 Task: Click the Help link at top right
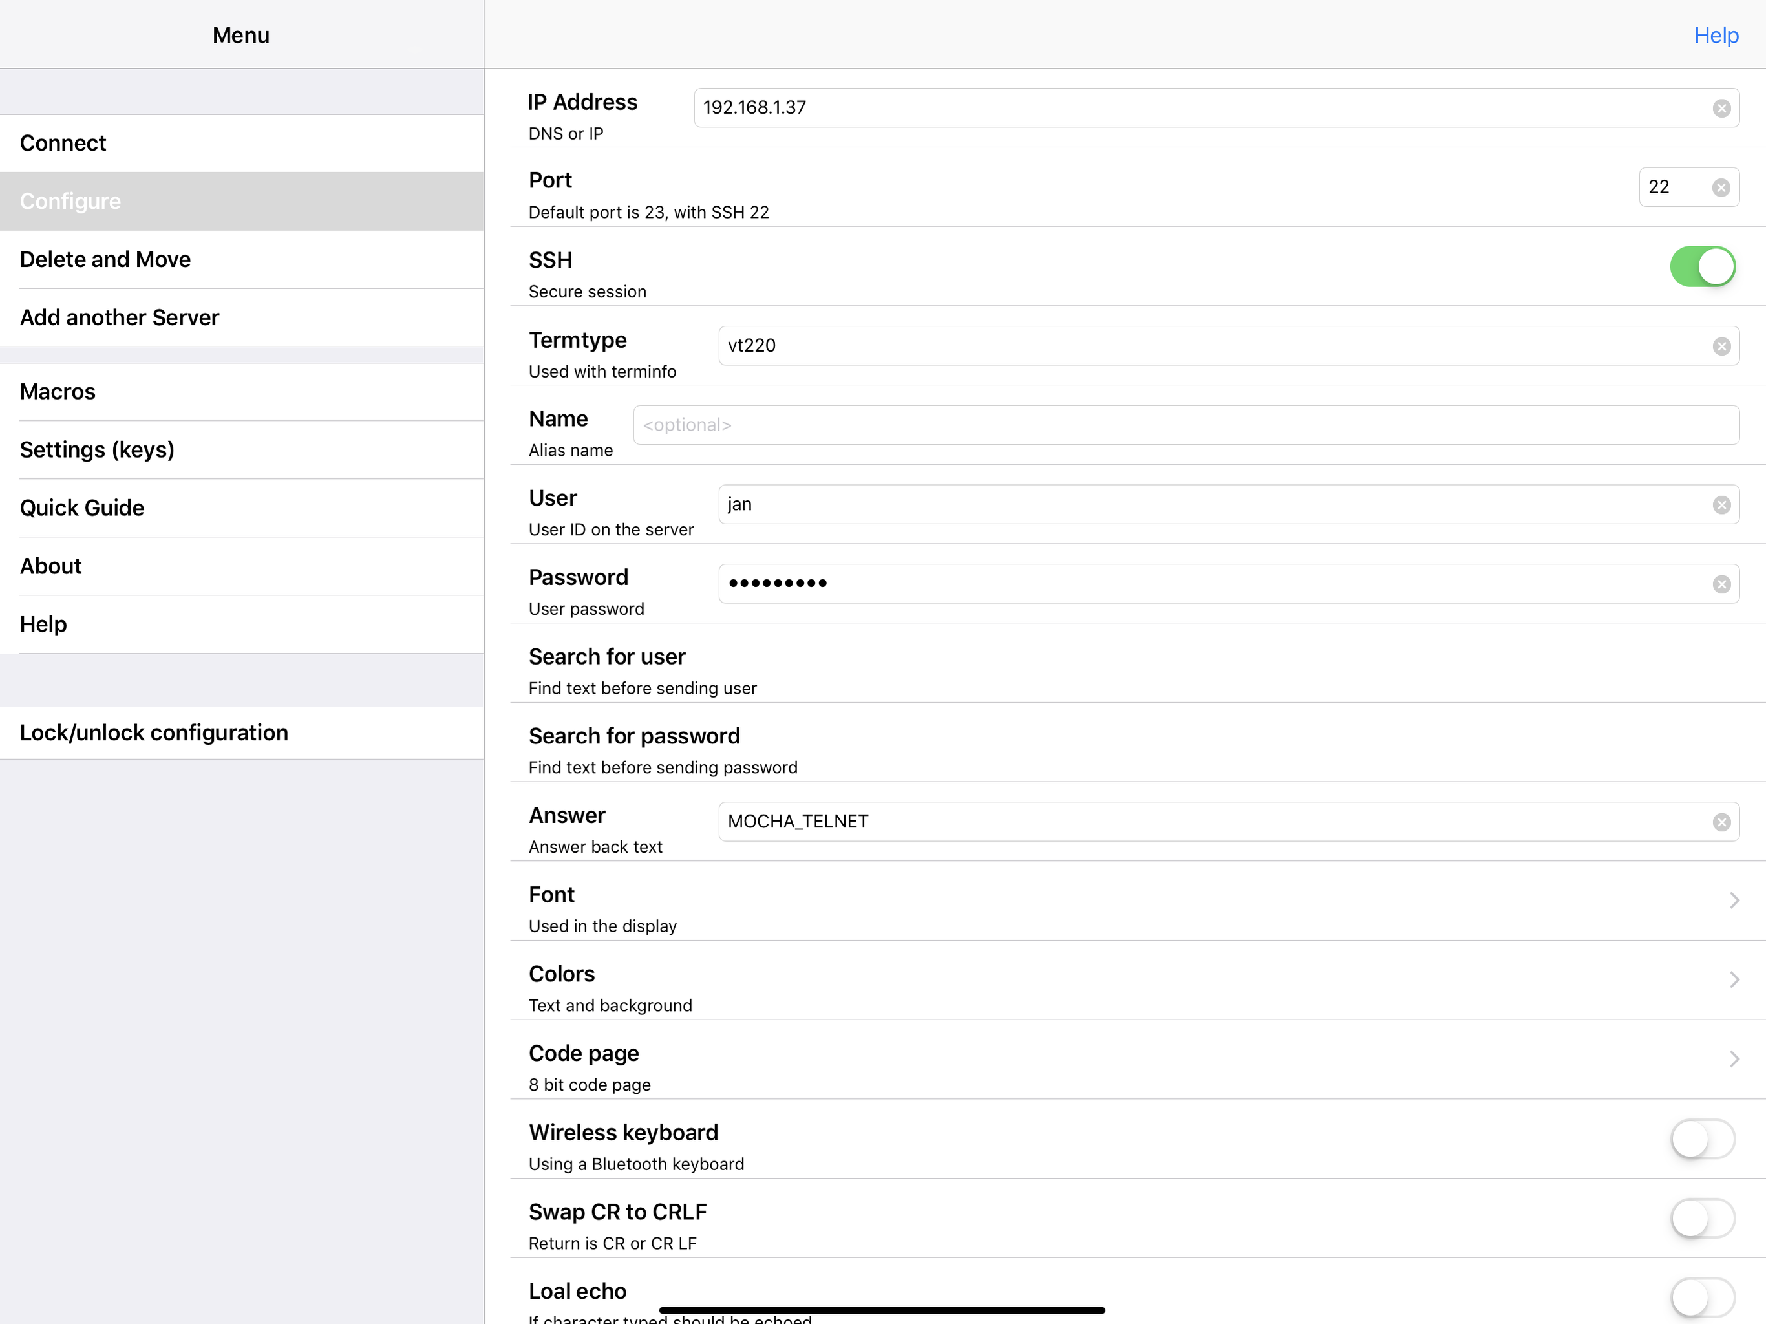click(x=1716, y=35)
